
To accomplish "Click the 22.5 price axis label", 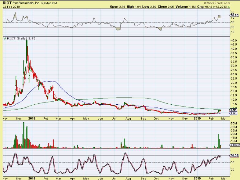I will coord(234,78).
